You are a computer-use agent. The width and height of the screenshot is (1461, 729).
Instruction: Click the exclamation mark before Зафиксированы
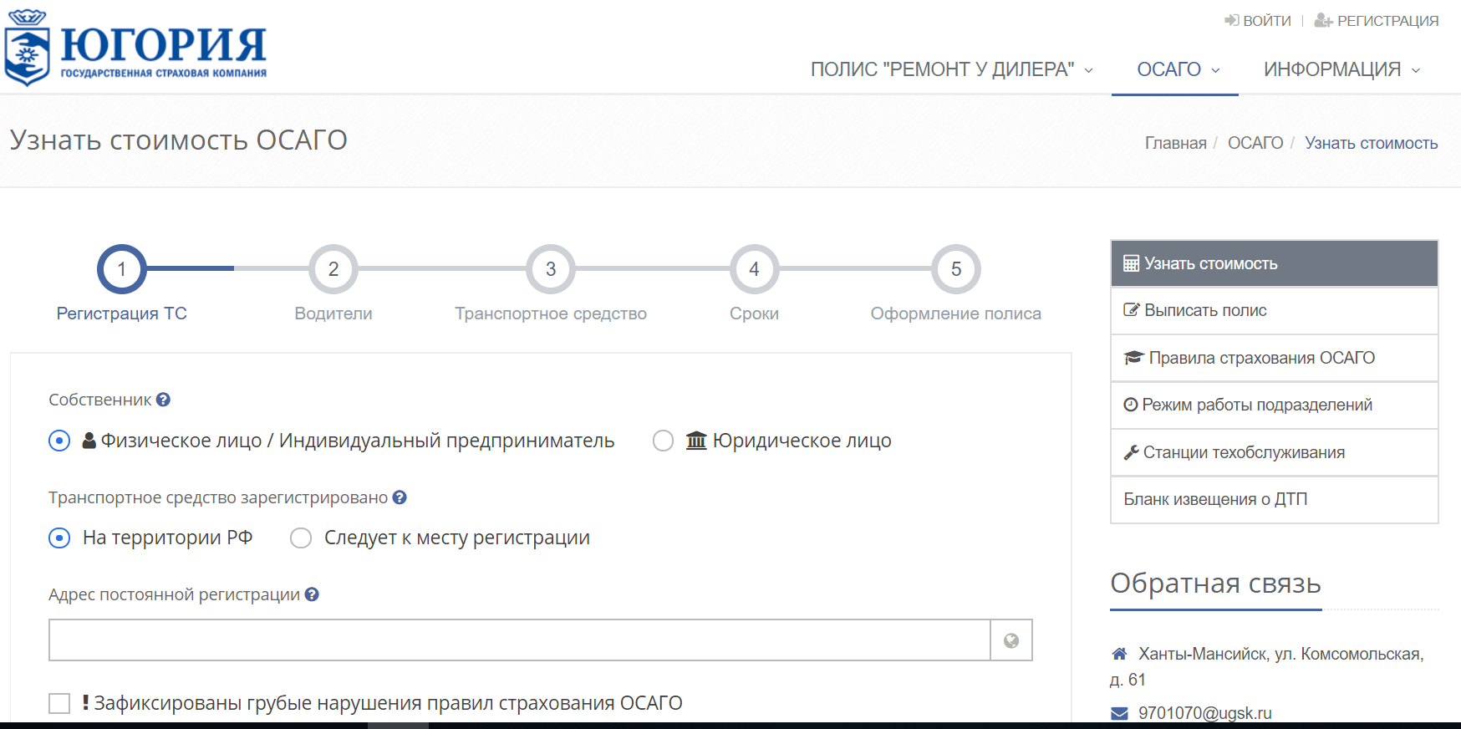point(85,702)
